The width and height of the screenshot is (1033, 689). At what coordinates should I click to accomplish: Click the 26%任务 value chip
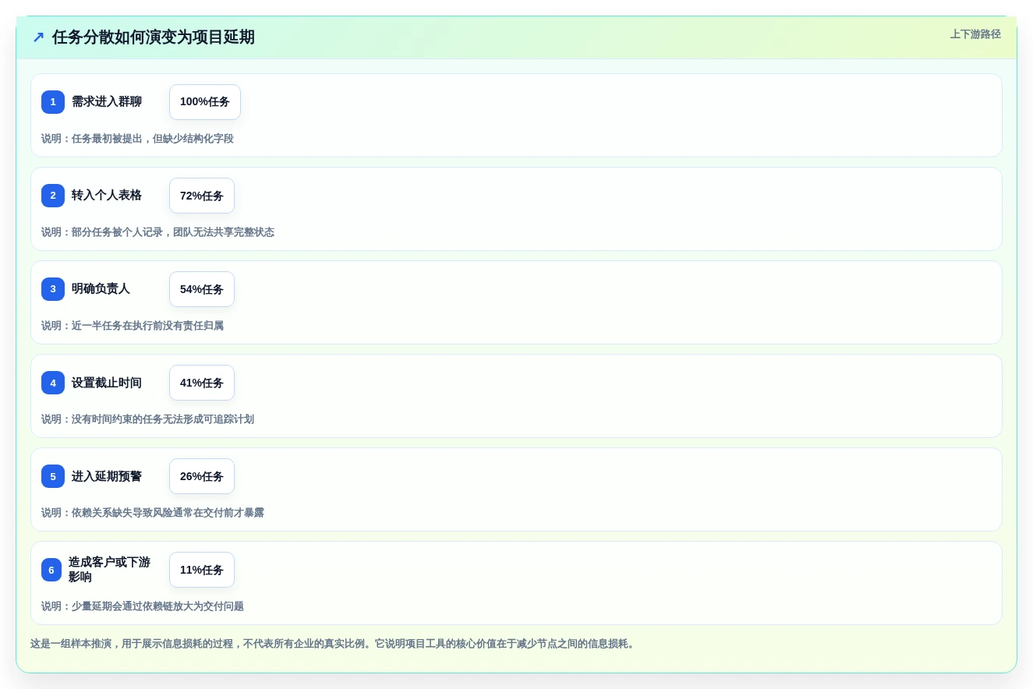pyautogui.click(x=202, y=476)
